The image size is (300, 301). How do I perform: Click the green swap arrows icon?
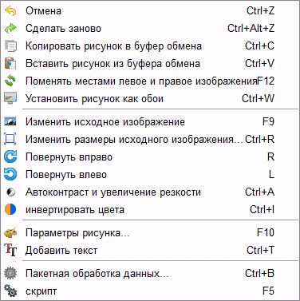10,81
